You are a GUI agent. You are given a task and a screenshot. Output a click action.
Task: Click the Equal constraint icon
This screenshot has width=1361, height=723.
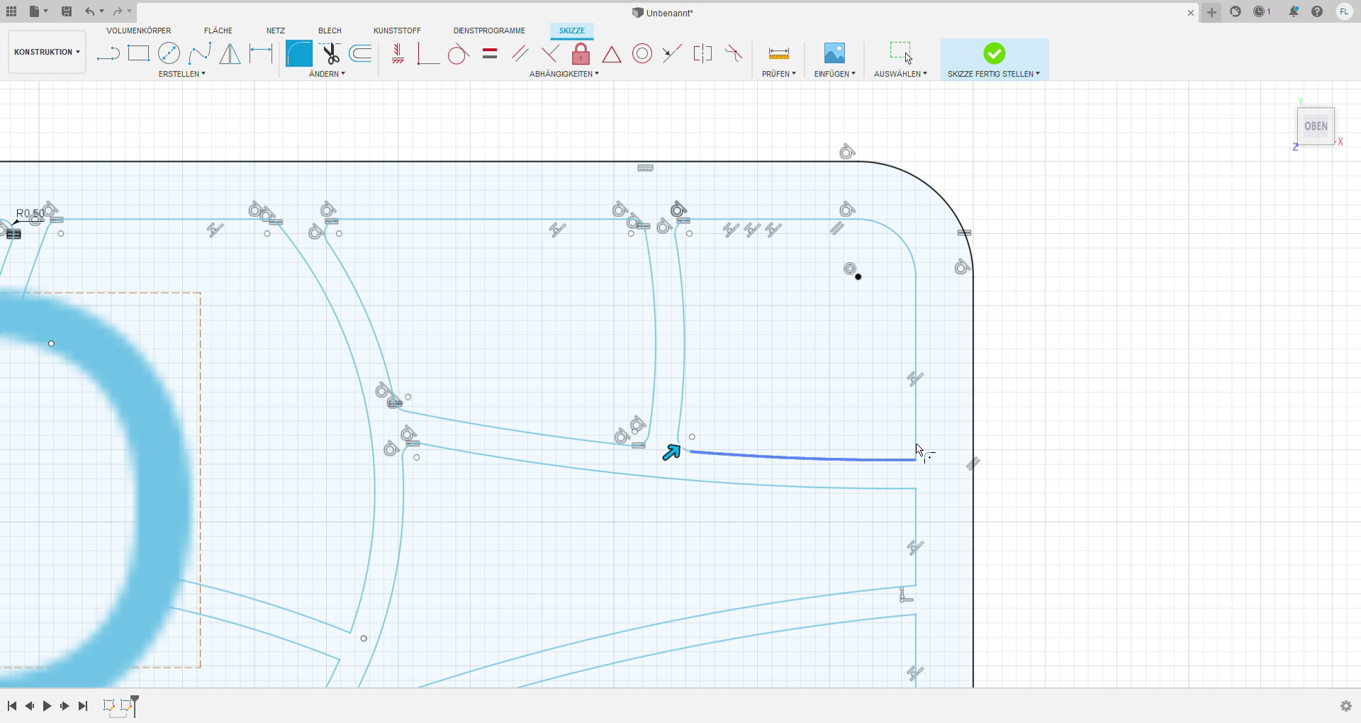pos(489,54)
